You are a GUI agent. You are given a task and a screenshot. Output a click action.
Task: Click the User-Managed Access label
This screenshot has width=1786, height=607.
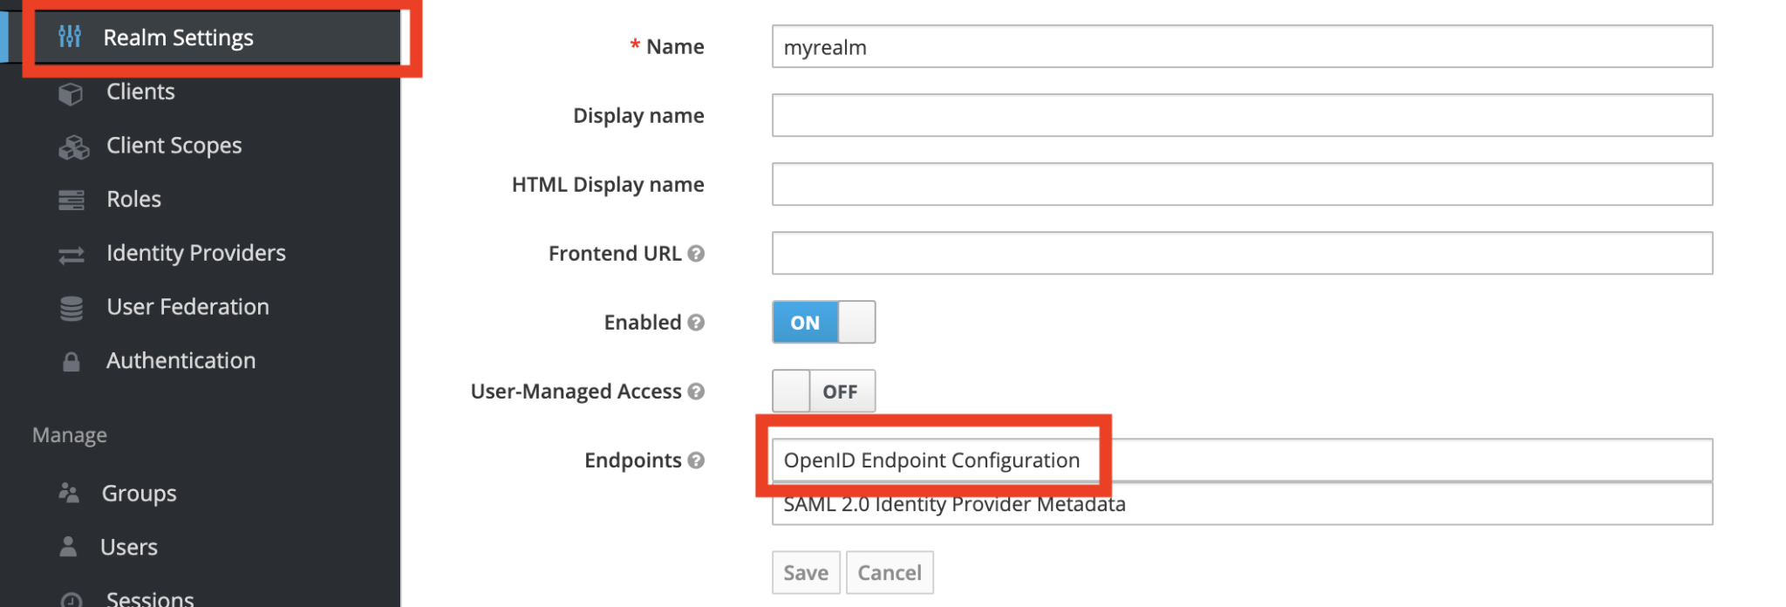tap(576, 392)
